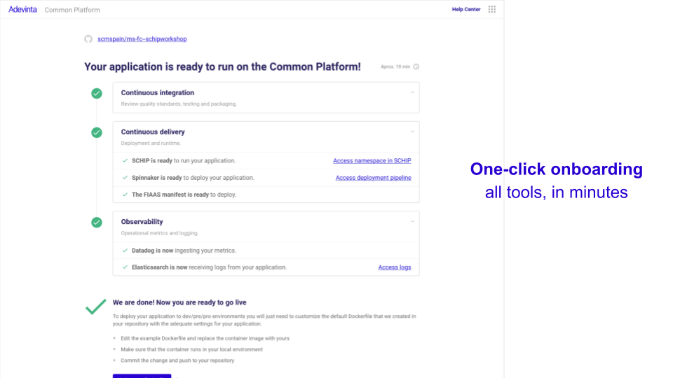Collapse the Continuous delivery section chevron
The height and width of the screenshot is (378, 673).
[412, 132]
